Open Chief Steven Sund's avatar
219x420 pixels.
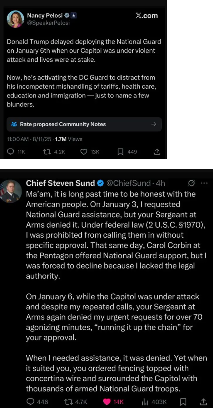click(11, 191)
